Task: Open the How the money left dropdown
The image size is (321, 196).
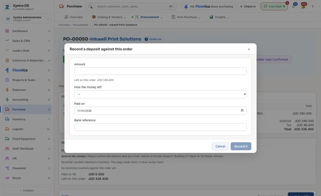Action: (x=160, y=94)
